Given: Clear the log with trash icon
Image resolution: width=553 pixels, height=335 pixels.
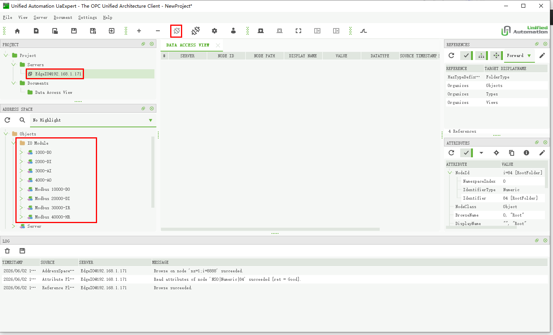Looking at the screenshot, I should [7, 251].
